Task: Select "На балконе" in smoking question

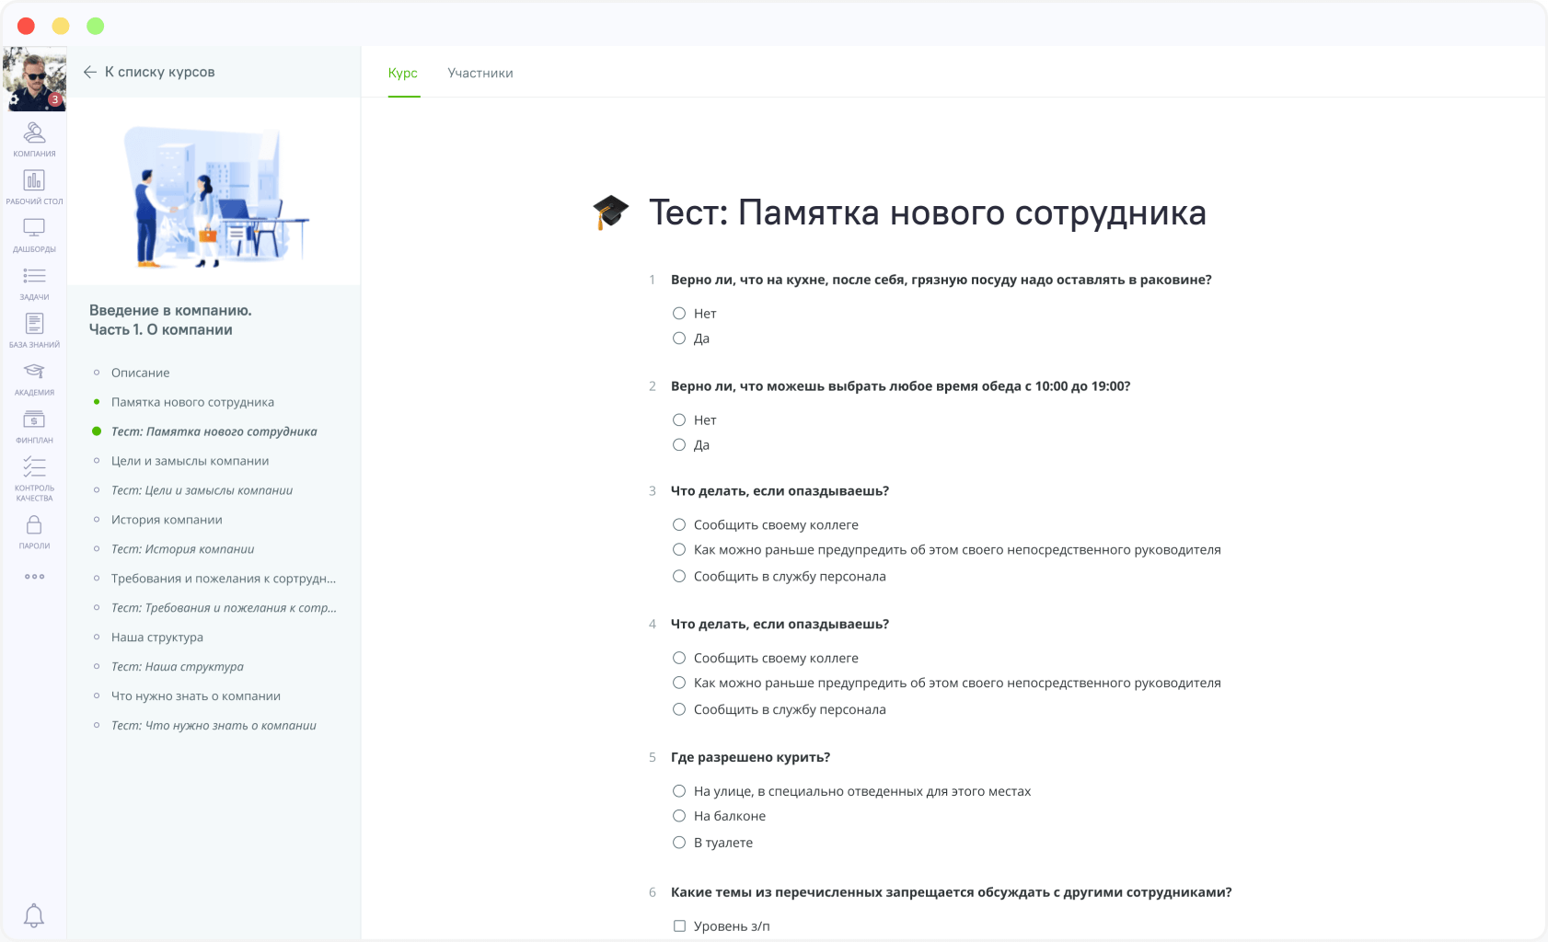Action: point(679,816)
